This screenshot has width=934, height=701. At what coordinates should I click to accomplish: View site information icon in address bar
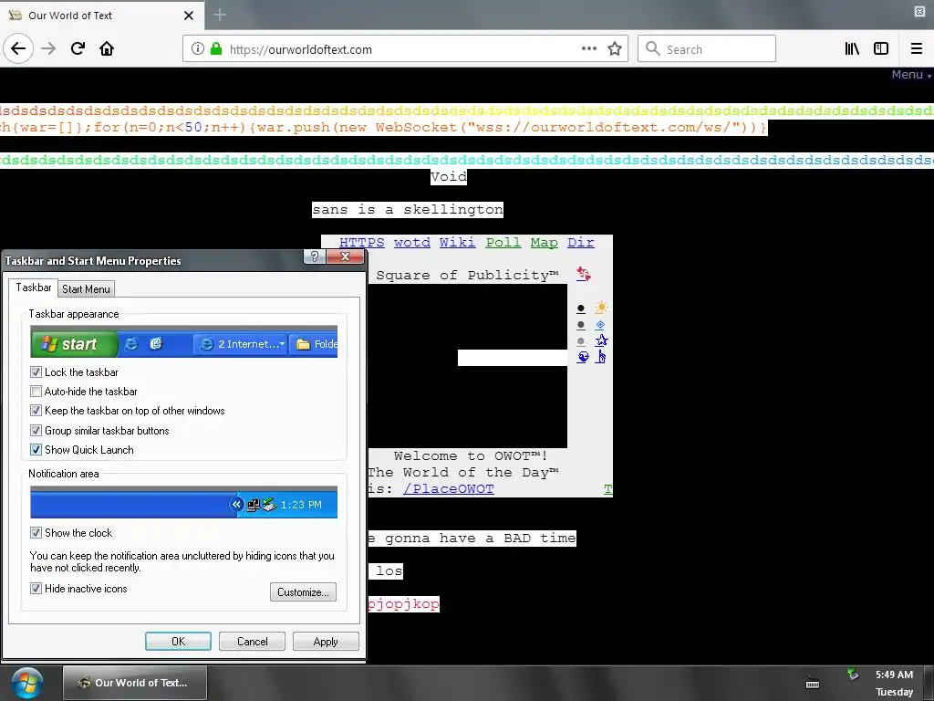tap(198, 49)
